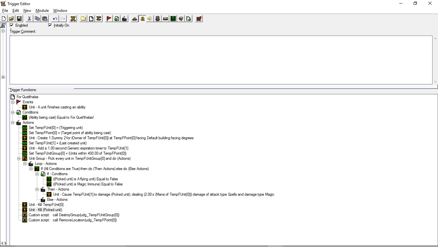The width and height of the screenshot is (438, 247).
Task: Select 'Unit - Create 1 Dummy 2' action
Action: coord(111,138)
